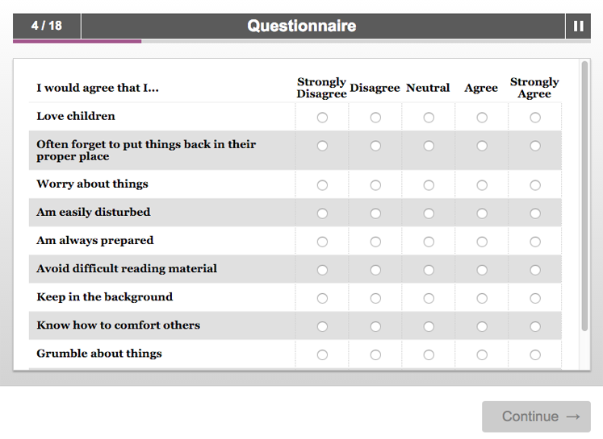Viewport: 603px width, 439px height.
Task: Select Strongly Disagree for Love children
Action: tap(322, 118)
